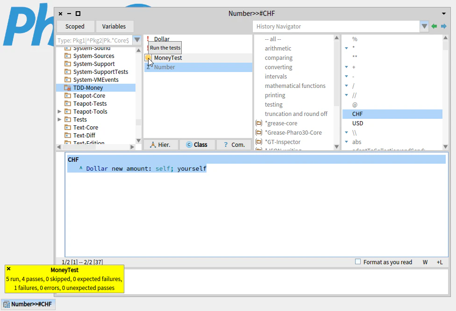Switch to the Hier. view tab
The height and width of the screenshot is (311, 456).
tap(161, 145)
